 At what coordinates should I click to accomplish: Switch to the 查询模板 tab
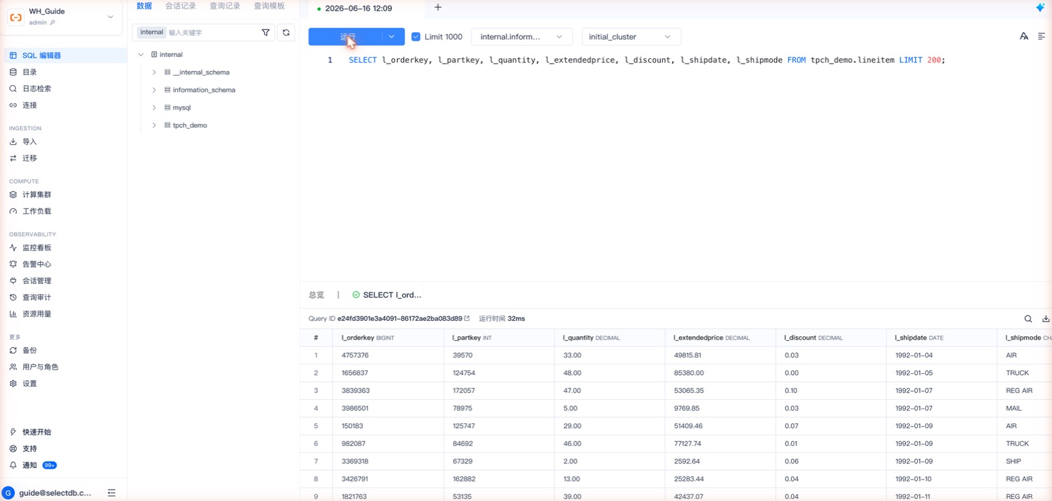click(x=269, y=6)
